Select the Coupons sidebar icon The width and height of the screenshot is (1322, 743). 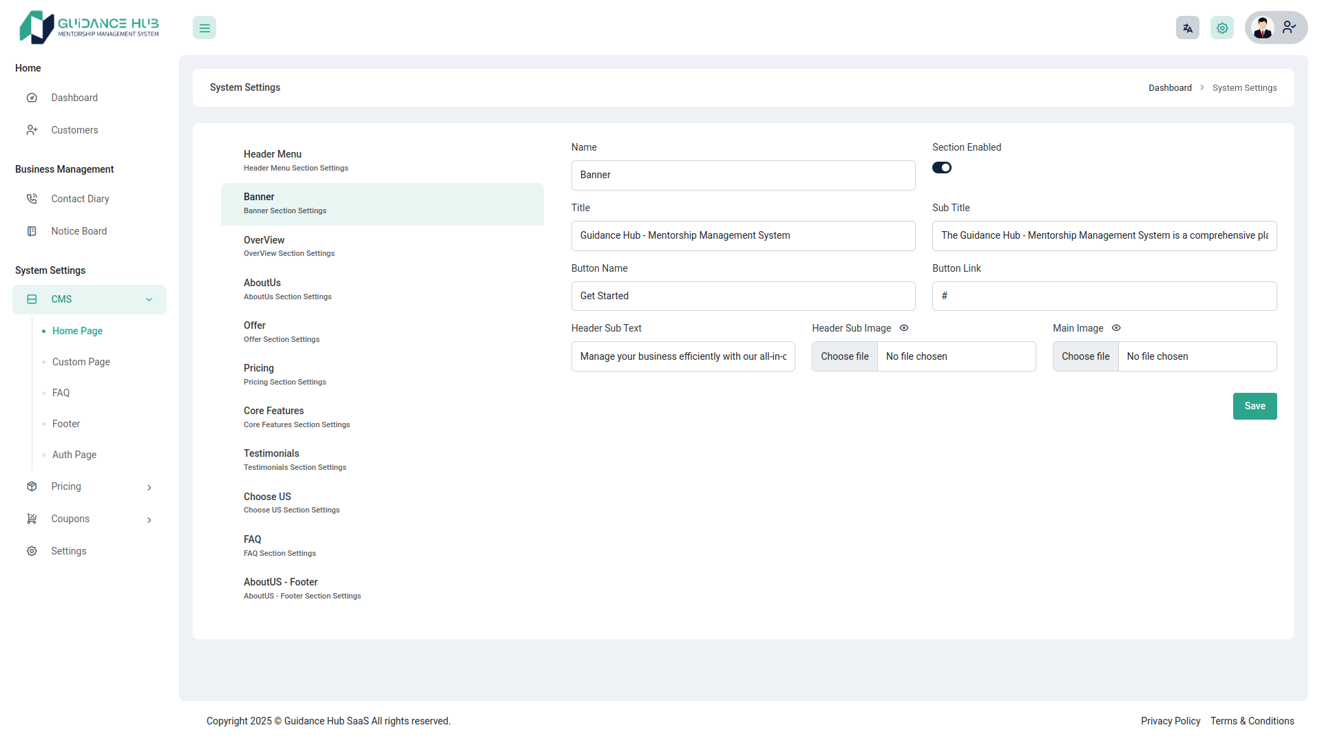32,519
